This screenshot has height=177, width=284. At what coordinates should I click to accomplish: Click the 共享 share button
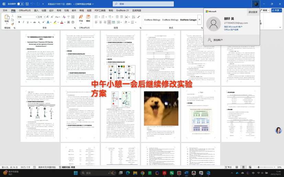click(276, 11)
